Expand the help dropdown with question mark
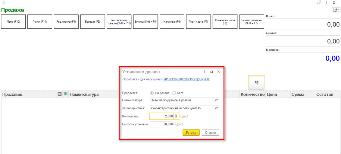The image size is (341, 154). 336,10
